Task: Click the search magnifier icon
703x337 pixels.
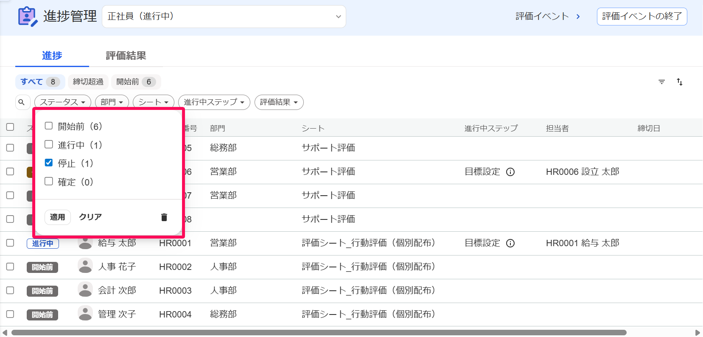Action: tap(22, 102)
